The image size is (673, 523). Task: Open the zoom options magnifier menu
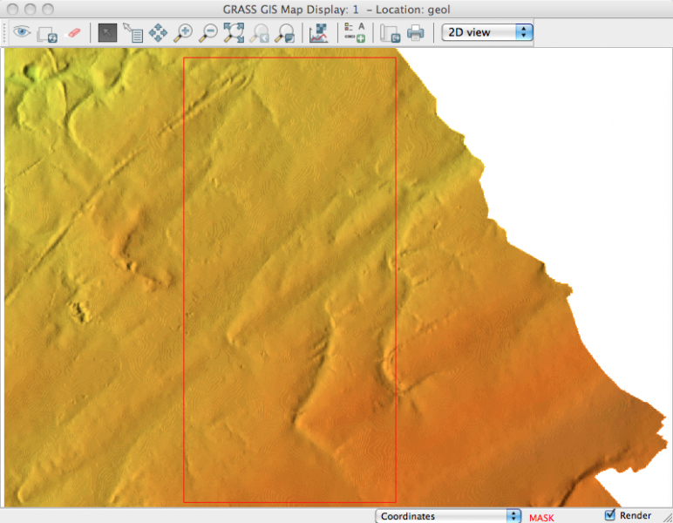284,33
